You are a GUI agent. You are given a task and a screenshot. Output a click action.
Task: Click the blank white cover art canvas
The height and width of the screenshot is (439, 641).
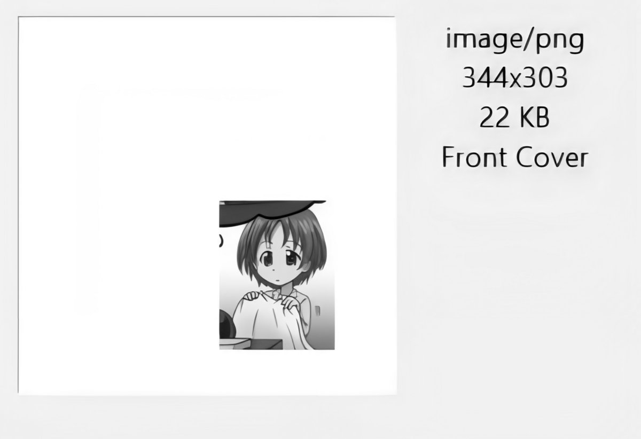click(207, 206)
